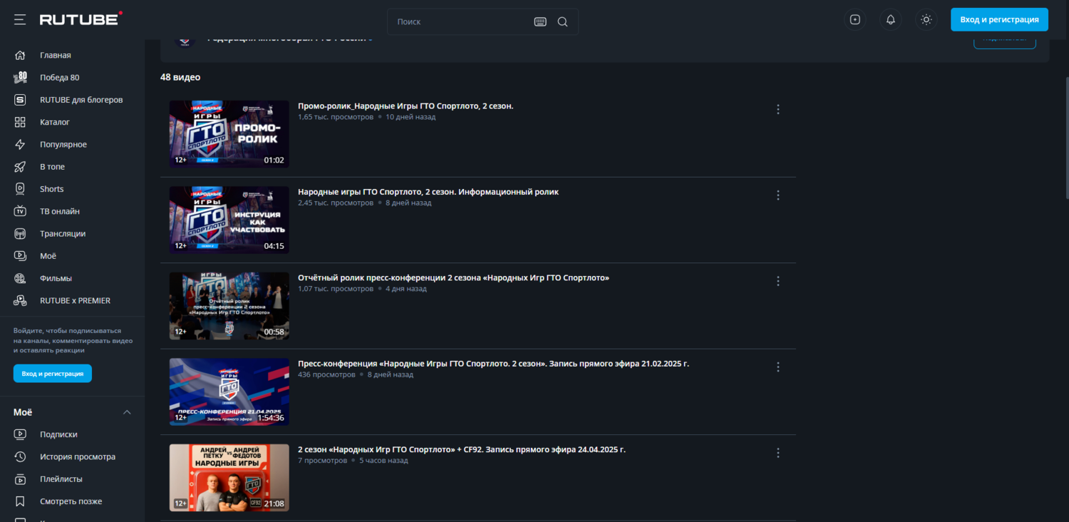Click the Моё sidebar icon
This screenshot has width=1069, height=522.
click(20, 255)
